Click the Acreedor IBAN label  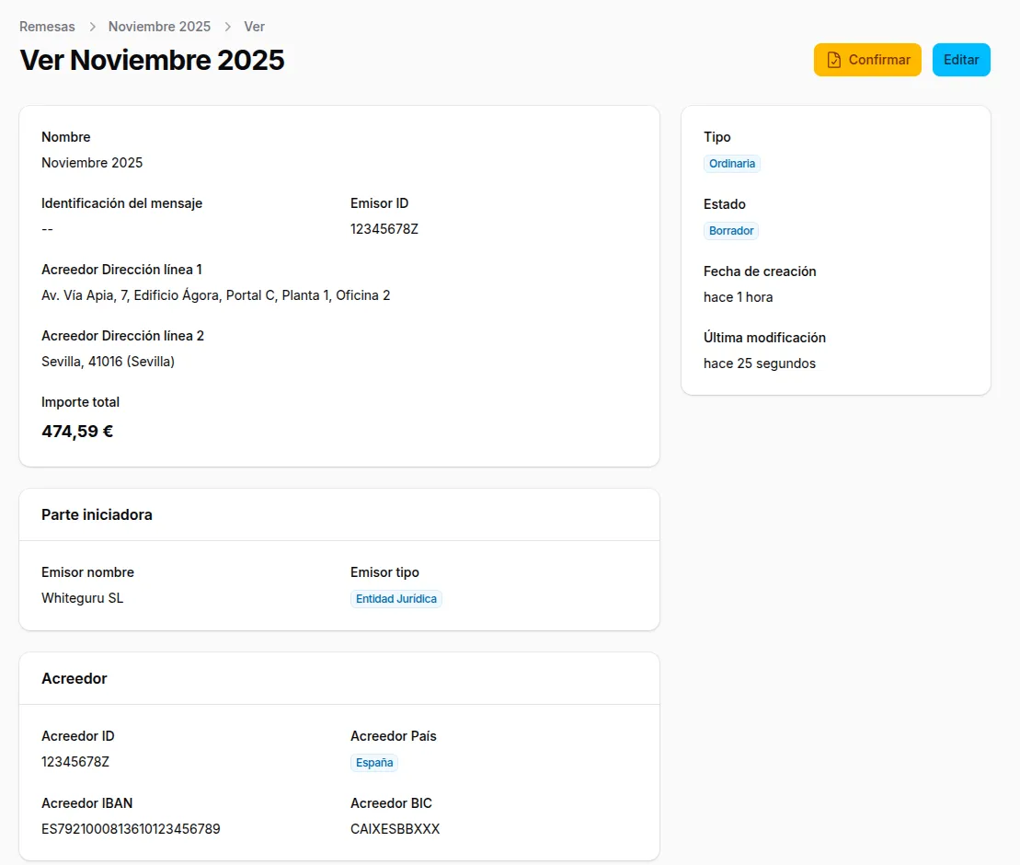point(87,803)
